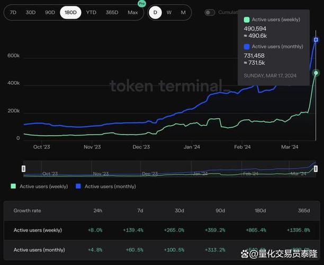Click the +139.4% weekly 7d value
This screenshot has width=324, height=265.
click(x=133, y=230)
